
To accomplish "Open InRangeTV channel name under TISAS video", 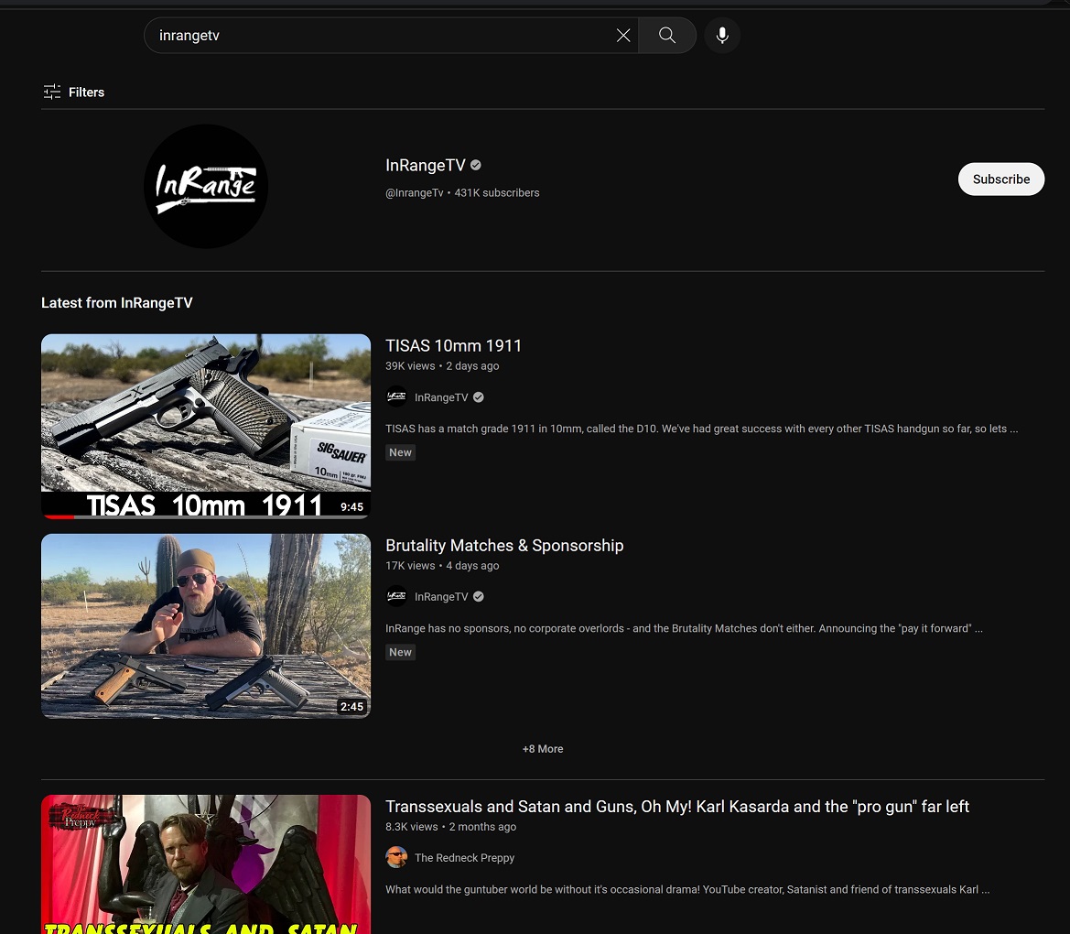I will pos(441,397).
